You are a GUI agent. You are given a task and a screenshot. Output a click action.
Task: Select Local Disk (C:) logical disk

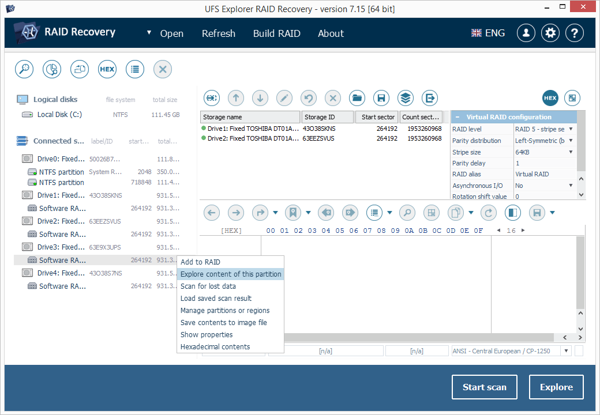click(x=101, y=115)
